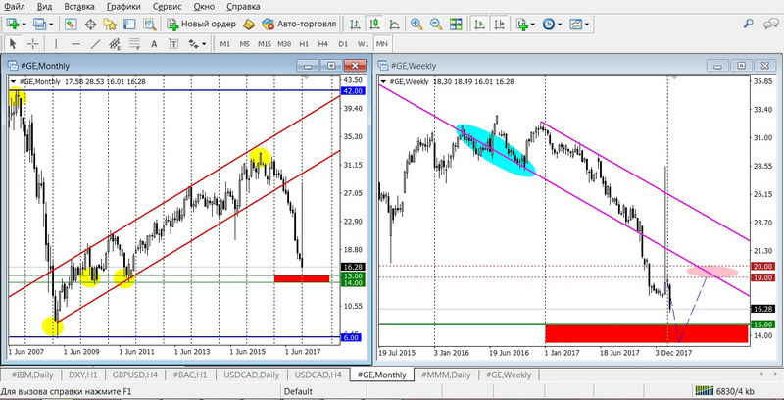Open the Market Watch window icon

[x=72, y=24]
